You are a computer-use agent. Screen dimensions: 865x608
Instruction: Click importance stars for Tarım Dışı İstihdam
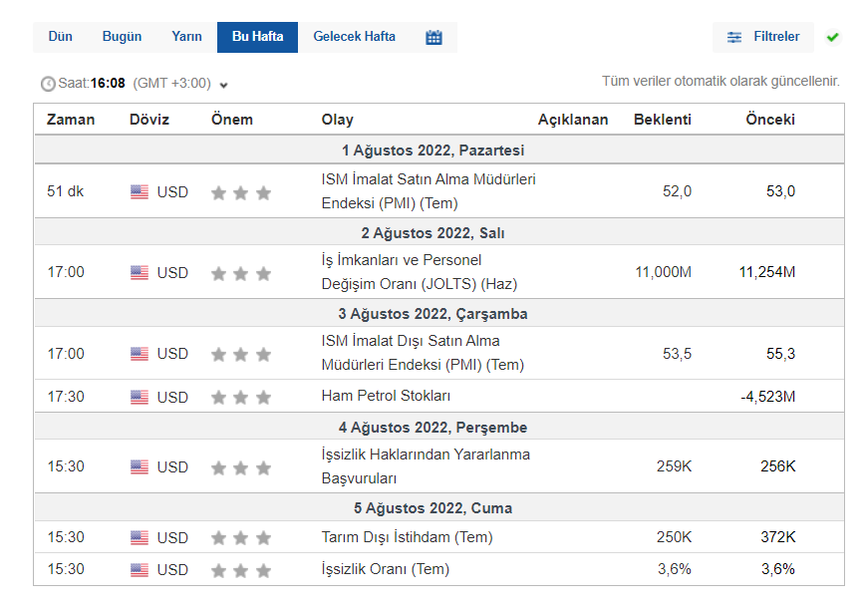coord(241,538)
